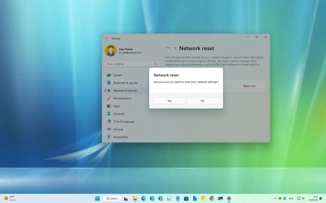Click No to cancel the network reset
The width and height of the screenshot is (326, 203).
click(202, 101)
